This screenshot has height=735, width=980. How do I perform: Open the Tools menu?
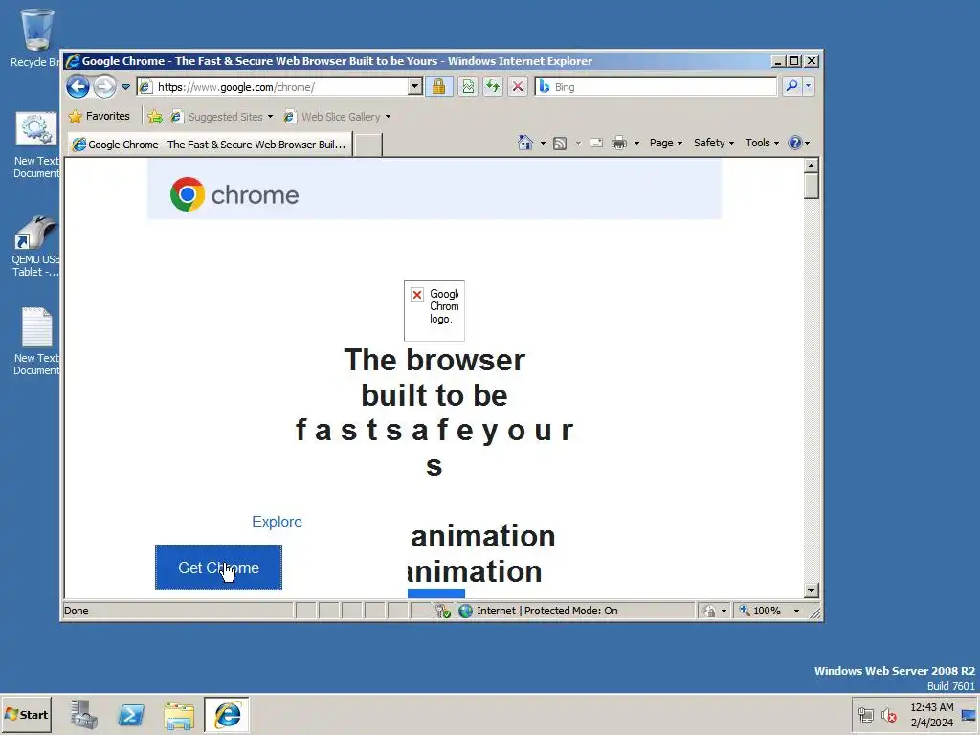coord(762,144)
